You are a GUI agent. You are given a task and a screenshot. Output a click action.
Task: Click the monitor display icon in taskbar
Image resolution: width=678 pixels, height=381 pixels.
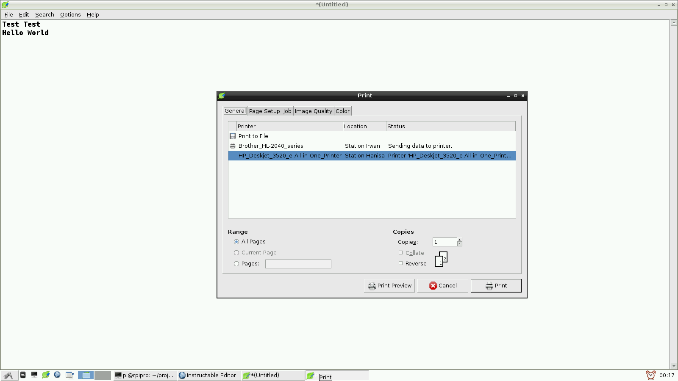coord(34,375)
